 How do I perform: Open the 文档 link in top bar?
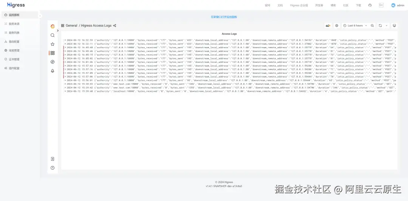click(280, 5)
